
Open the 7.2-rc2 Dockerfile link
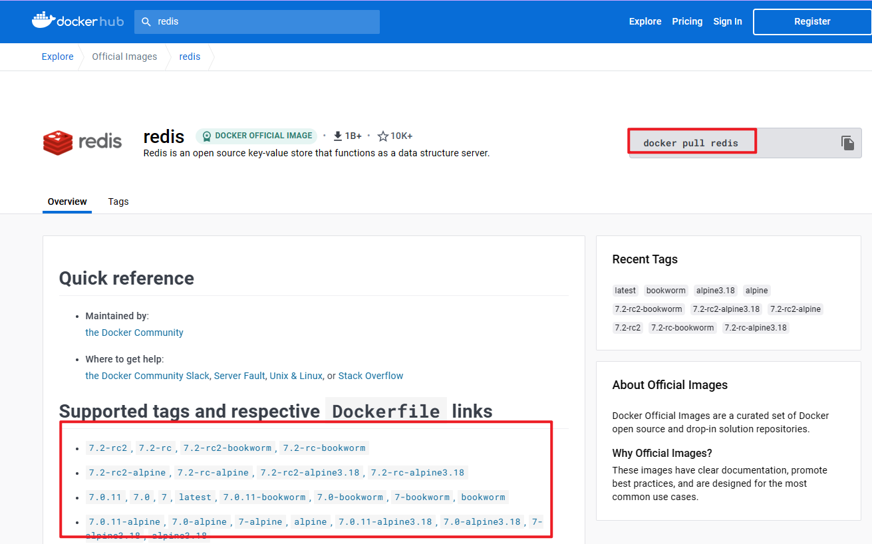click(108, 448)
